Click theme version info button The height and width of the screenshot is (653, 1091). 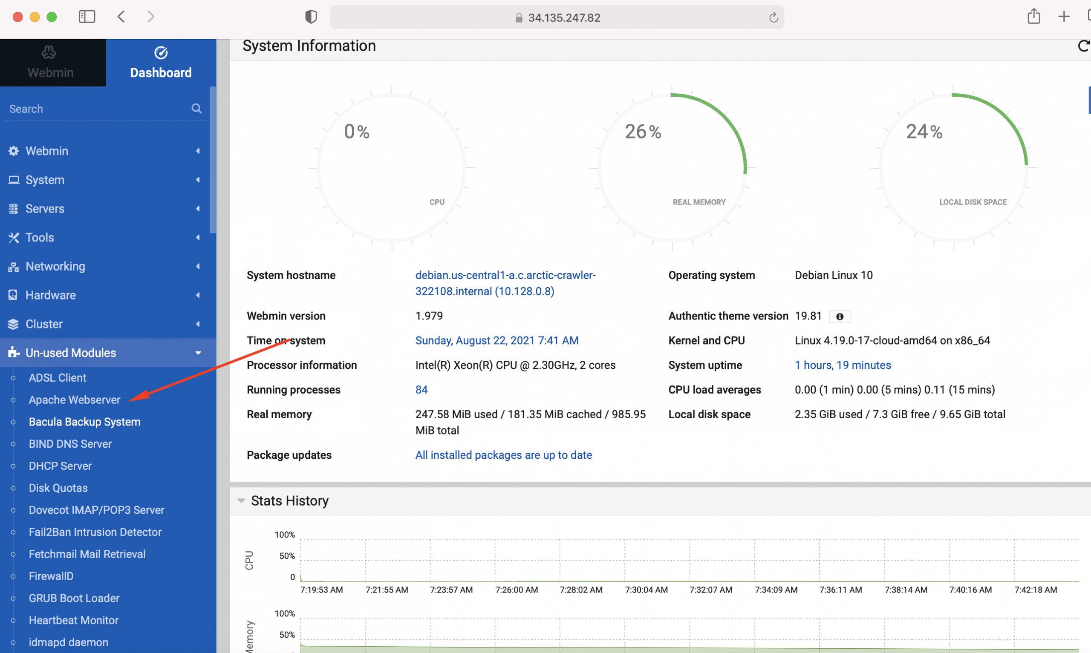click(839, 316)
